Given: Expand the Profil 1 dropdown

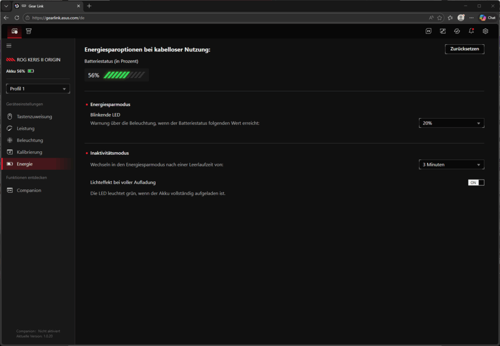Looking at the screenshot, I should [x=38, y=89].
